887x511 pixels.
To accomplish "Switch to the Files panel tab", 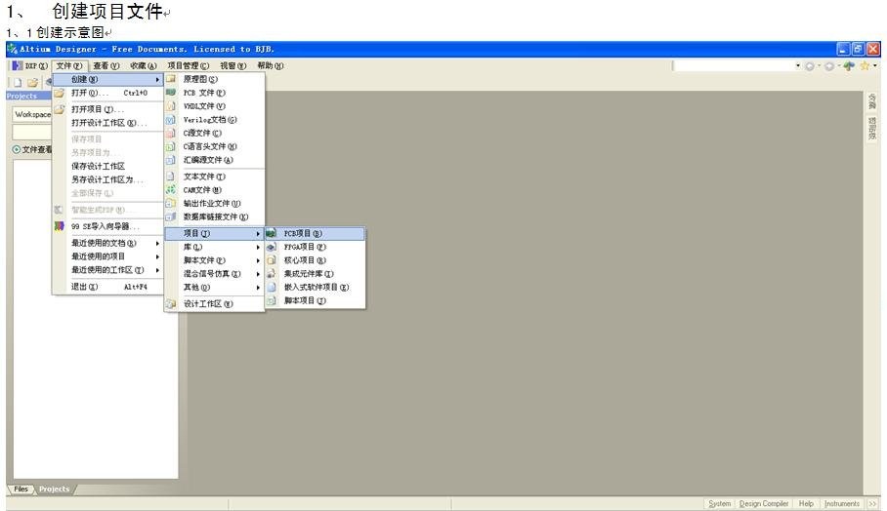I will [21, 489].
